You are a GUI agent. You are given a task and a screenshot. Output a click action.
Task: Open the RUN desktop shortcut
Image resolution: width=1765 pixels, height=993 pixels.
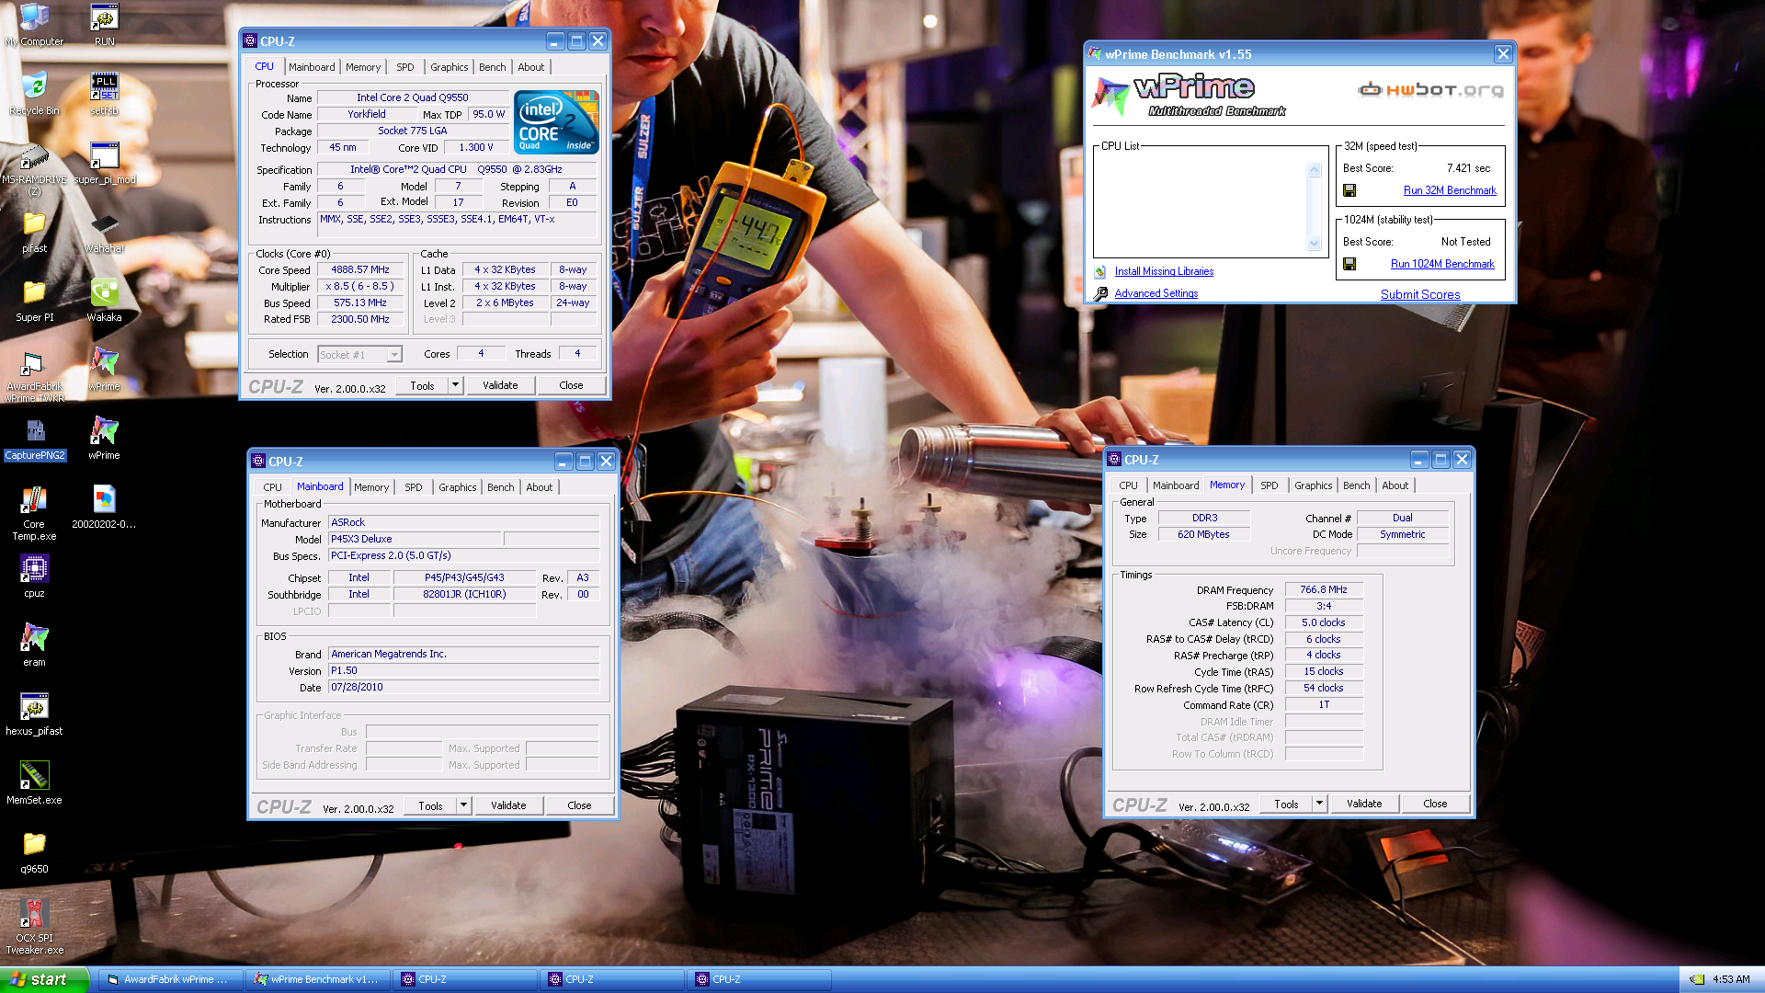point(104,25)
